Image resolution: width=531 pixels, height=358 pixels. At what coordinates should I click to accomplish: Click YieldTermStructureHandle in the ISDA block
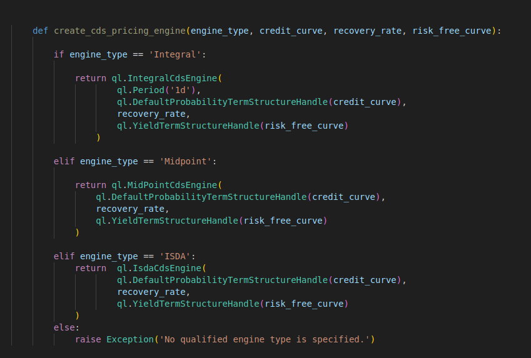coord(196,304)
